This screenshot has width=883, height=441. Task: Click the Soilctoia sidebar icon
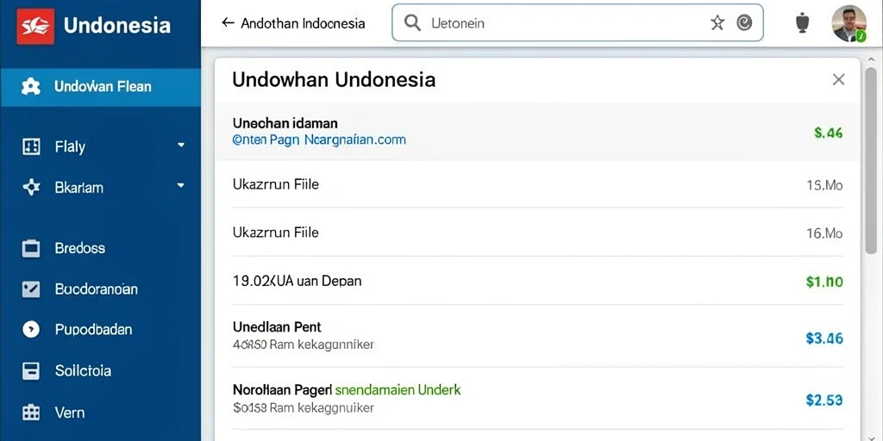(30, 370)
